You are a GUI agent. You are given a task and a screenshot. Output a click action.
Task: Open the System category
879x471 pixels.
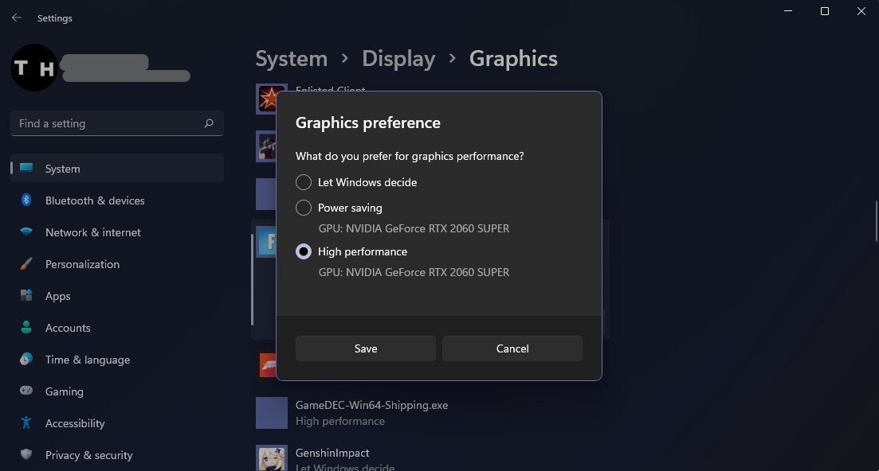(116, 169)
